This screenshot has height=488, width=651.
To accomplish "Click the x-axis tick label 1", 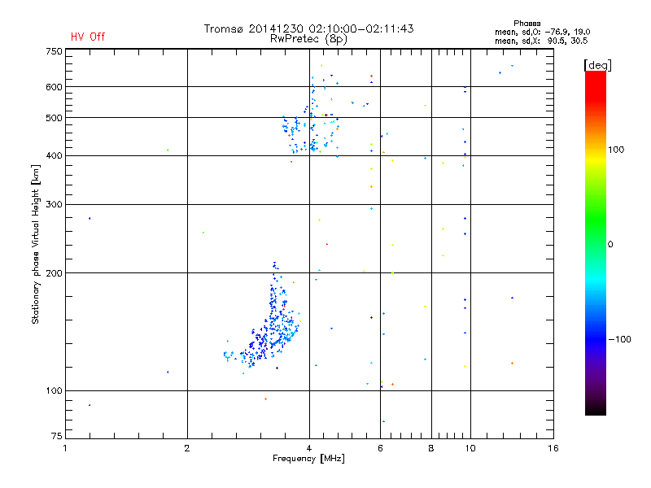I will click(x=65, y=448).
